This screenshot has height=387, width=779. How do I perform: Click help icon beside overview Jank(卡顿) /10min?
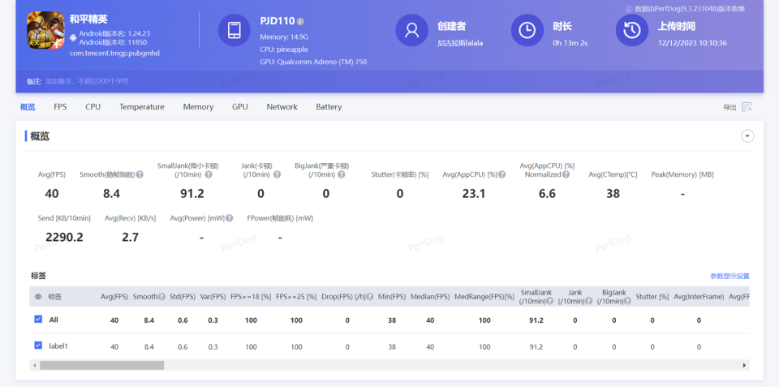pyautogui.click(x=278, y=175)
